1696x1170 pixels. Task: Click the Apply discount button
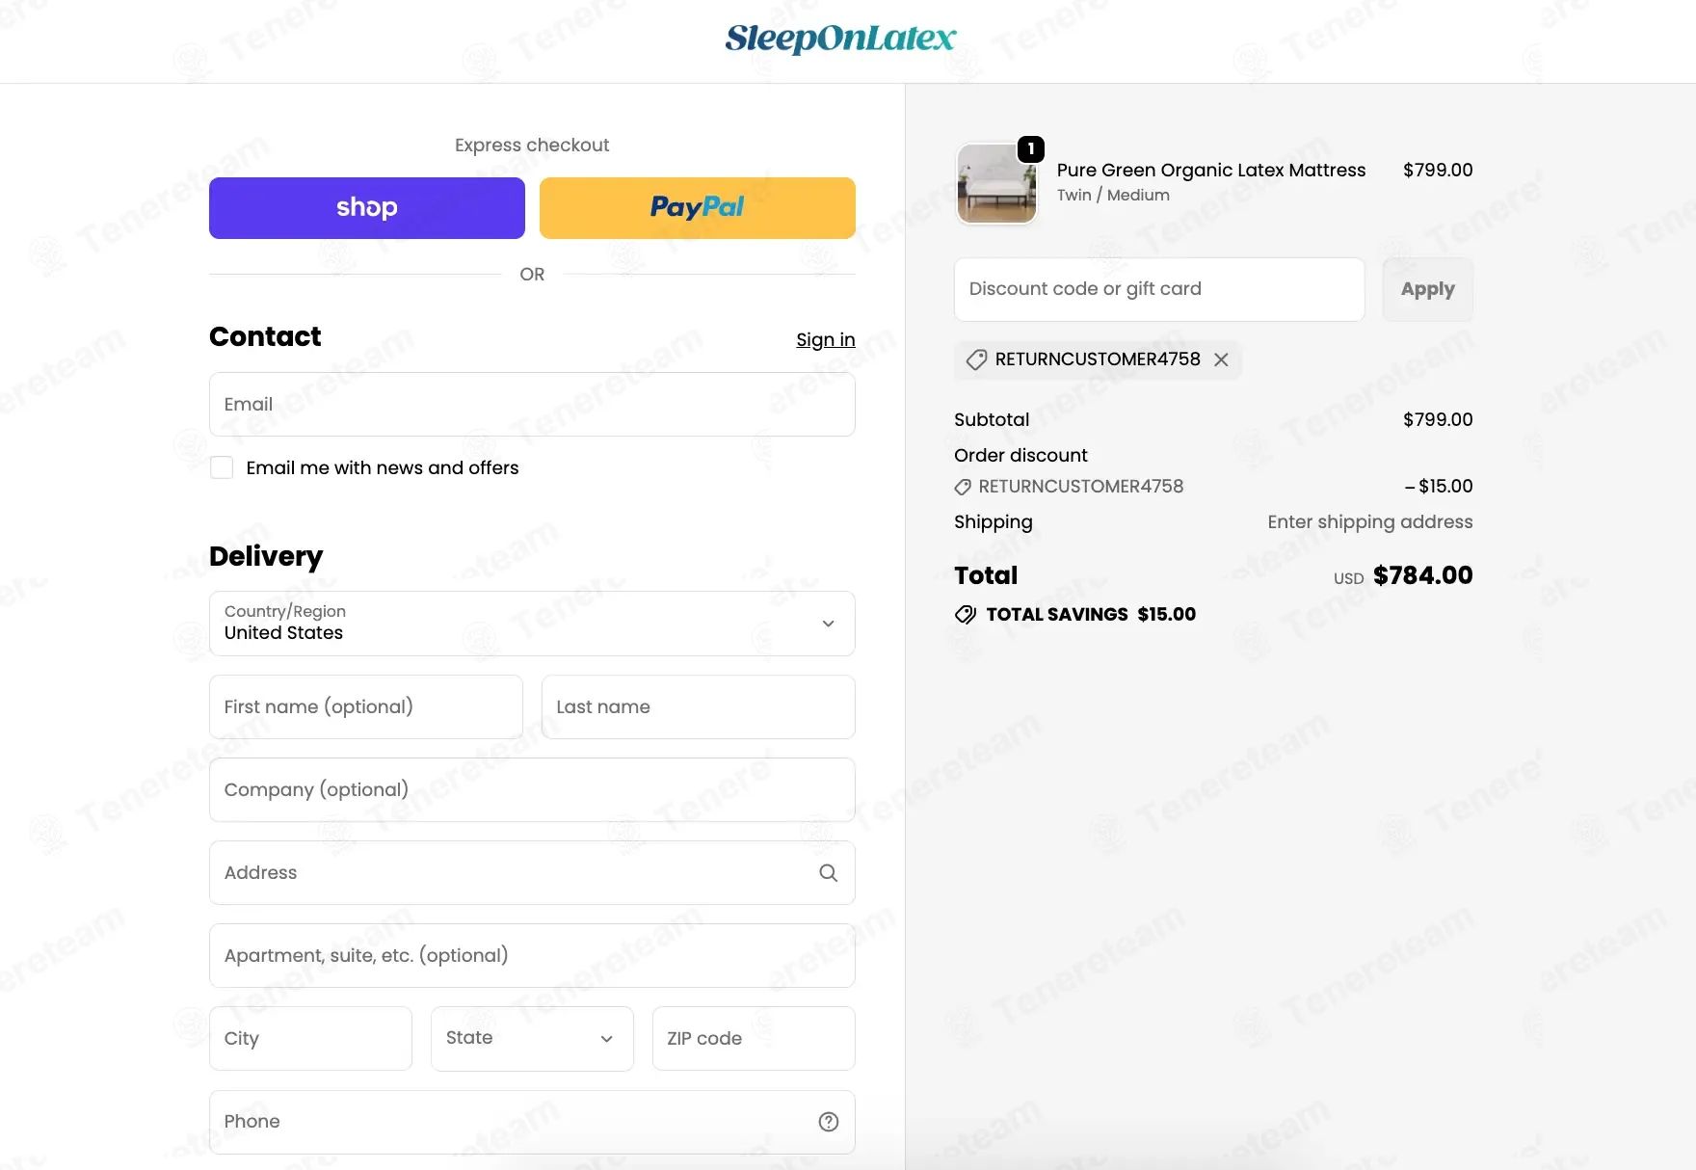[1428, 289]
